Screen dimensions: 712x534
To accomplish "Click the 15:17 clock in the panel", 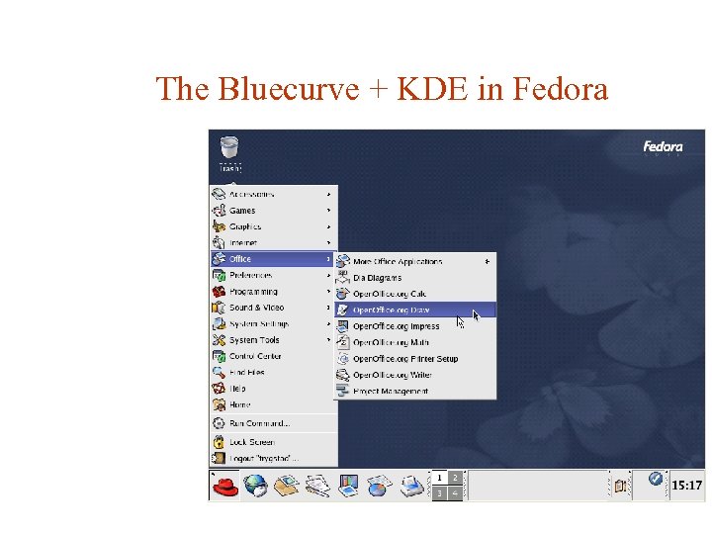I will [x=687, y=486].
